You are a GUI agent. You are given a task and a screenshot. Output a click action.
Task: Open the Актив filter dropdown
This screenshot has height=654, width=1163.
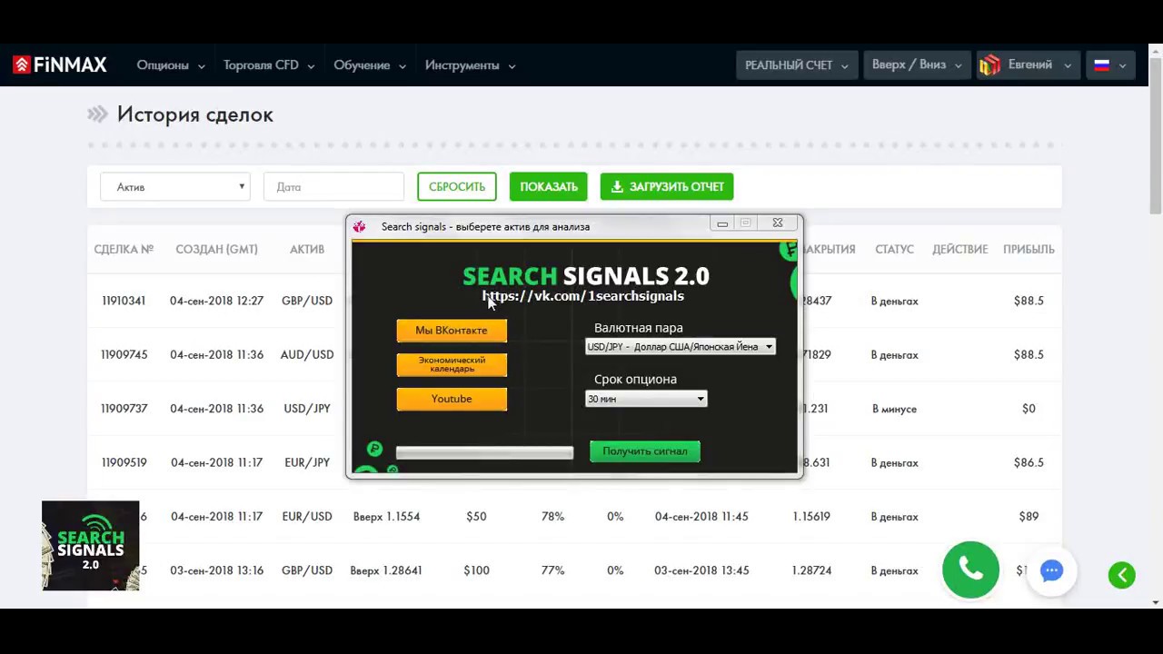174,186
